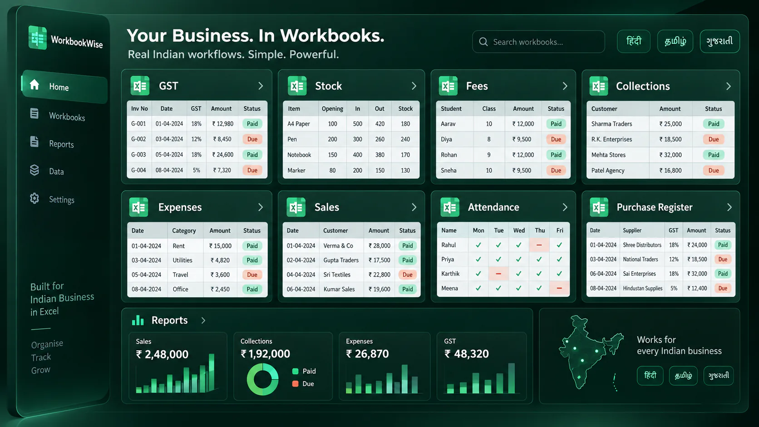Screen dimensions: 759x427
Task: Click the red Due legend swatch
Action: pyautogui.click(x=295, y=384)
